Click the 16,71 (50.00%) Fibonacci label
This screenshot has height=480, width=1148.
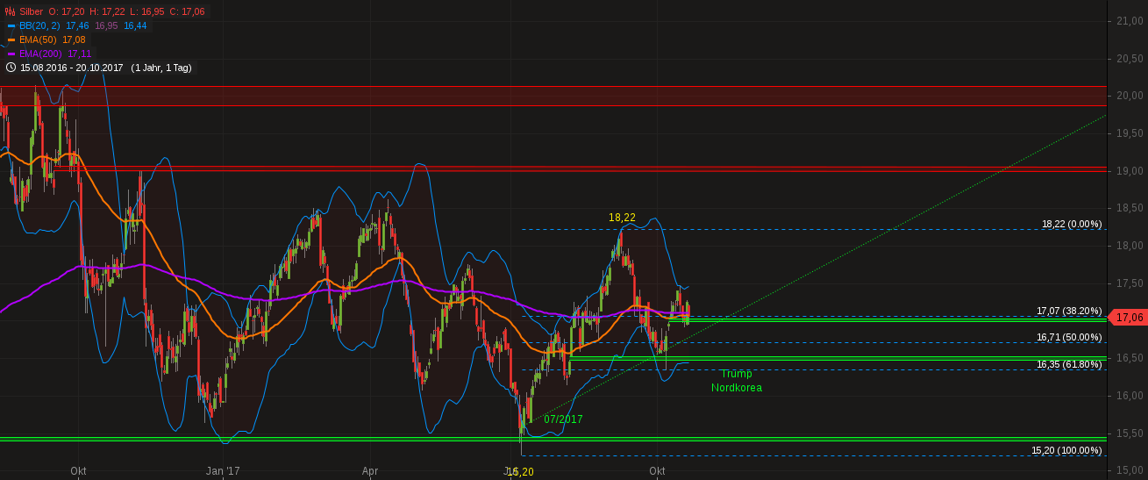1068,337
